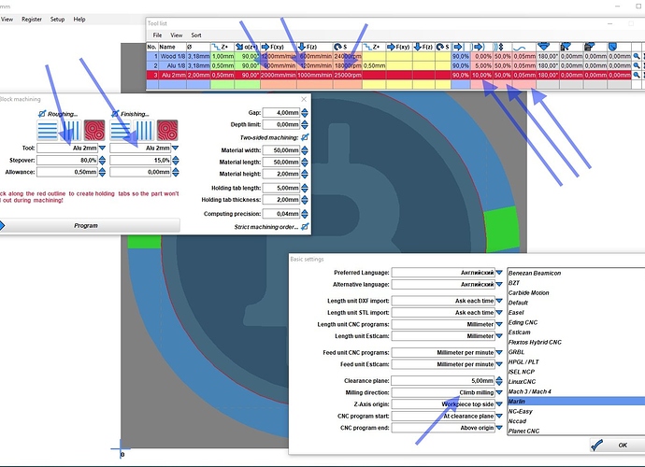This screenshot has width=645, height=467.
Task: Select vertical lines pattern under Roughing
Action: 71,131
